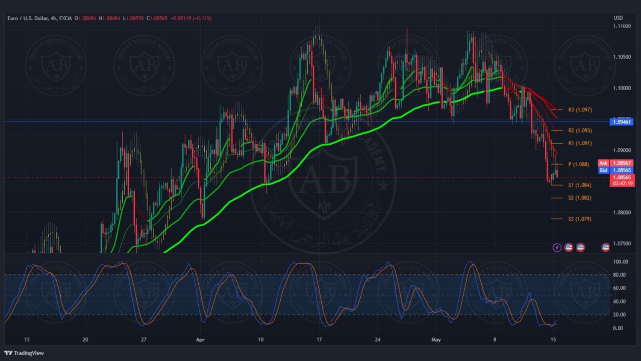Click the 1.09000 price axis level
Screen dimensions: 641x361
(622, 151)
